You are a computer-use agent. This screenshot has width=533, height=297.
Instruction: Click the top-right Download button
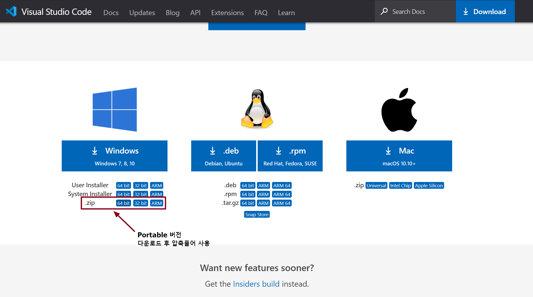(485, 12)
